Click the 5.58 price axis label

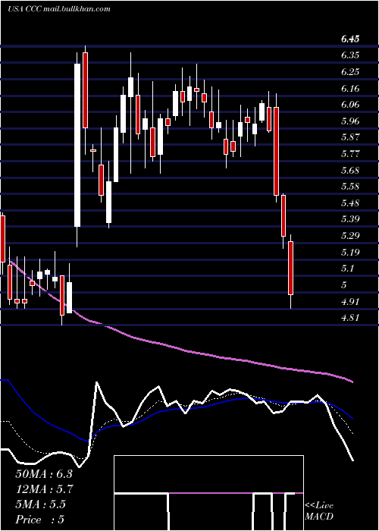[350, 187]
